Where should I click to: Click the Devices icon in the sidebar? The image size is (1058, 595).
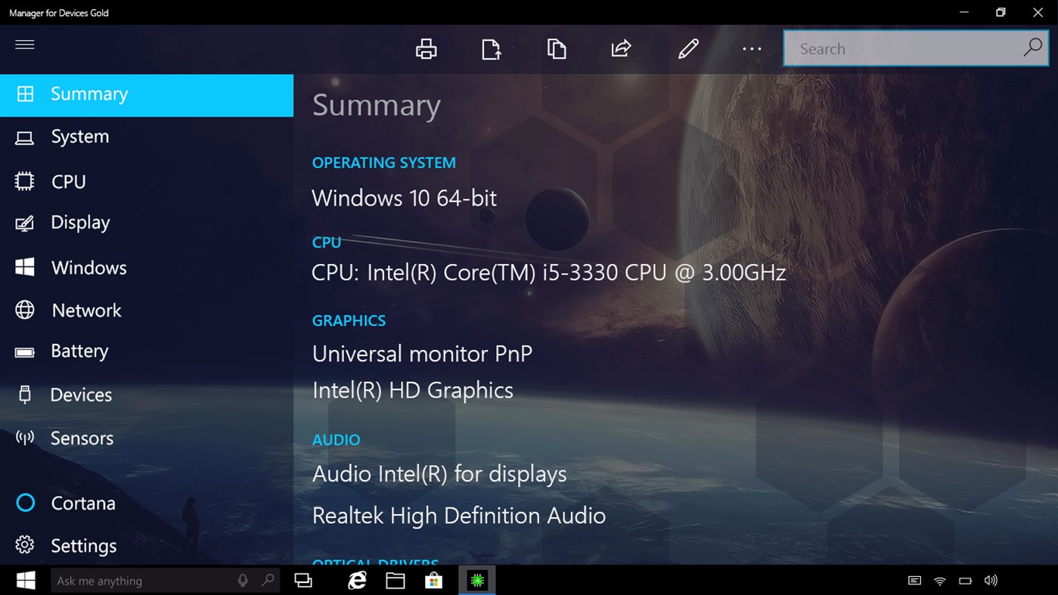[25, 394]
